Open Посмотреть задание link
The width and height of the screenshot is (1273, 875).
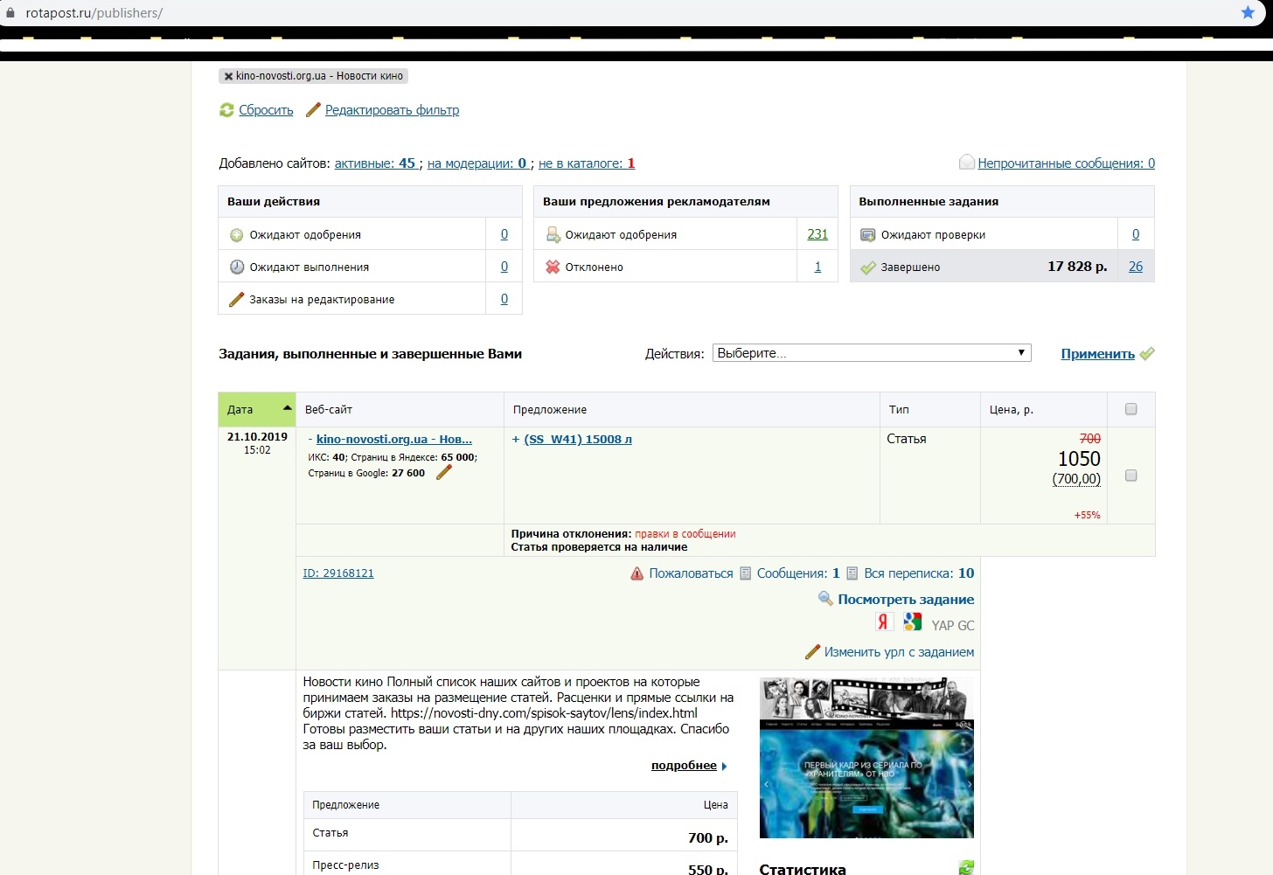tap(906, 600)
